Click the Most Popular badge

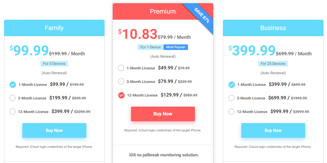(x=176, y=47)
